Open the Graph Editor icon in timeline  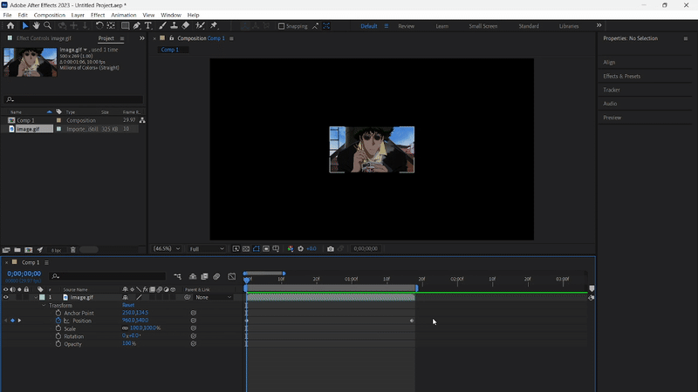pyautogui.click(x=232, y=276)
